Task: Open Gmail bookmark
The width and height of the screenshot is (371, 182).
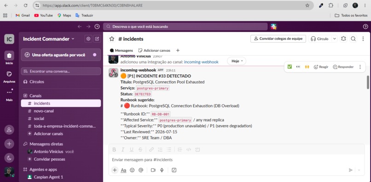Action: (x=23, y=15)
